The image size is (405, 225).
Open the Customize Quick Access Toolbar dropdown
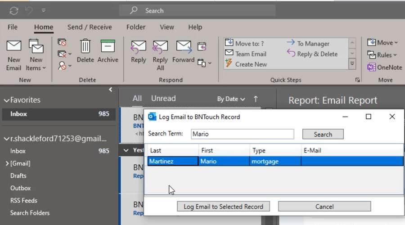point(43,10)
